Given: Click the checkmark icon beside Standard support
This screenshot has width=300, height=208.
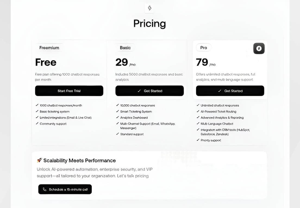Looking at the screenshot, I should click(117, 134).
